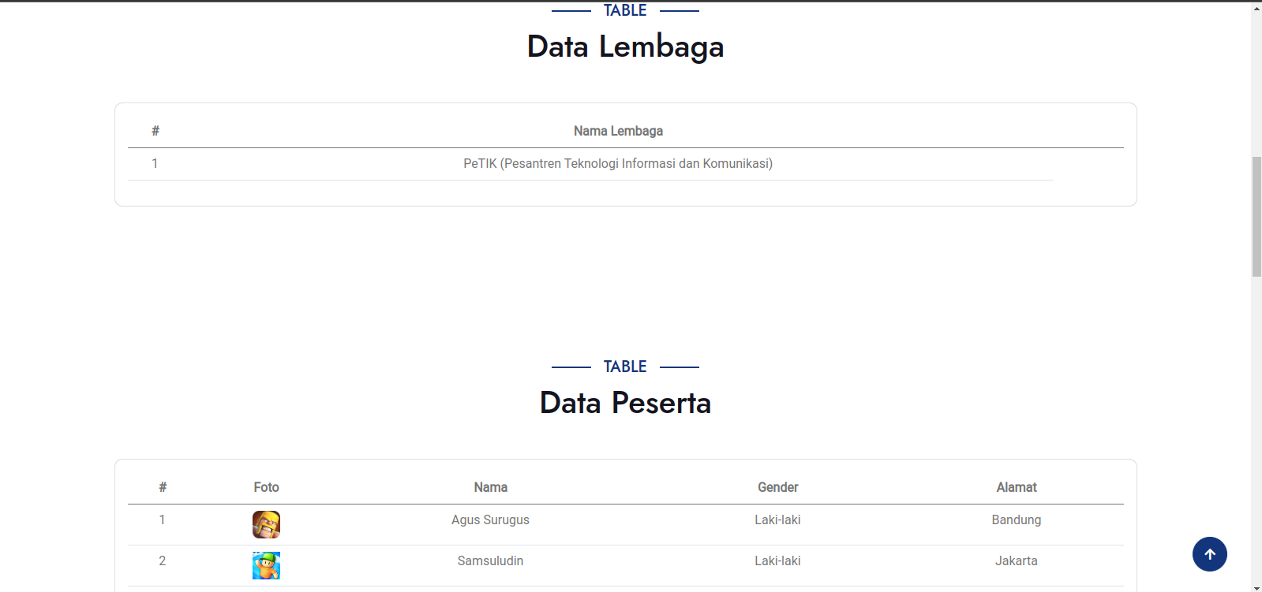Click the Gender column header
This screenshot has height=592, width=1262.
tap(777, 487)
